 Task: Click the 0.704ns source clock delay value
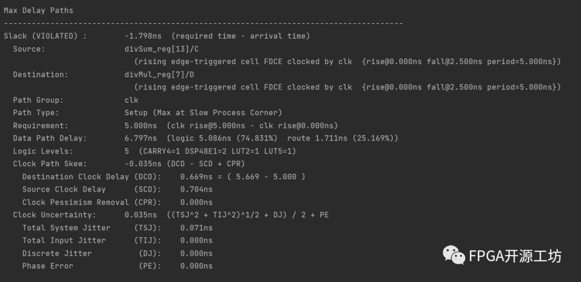point(196,189)
